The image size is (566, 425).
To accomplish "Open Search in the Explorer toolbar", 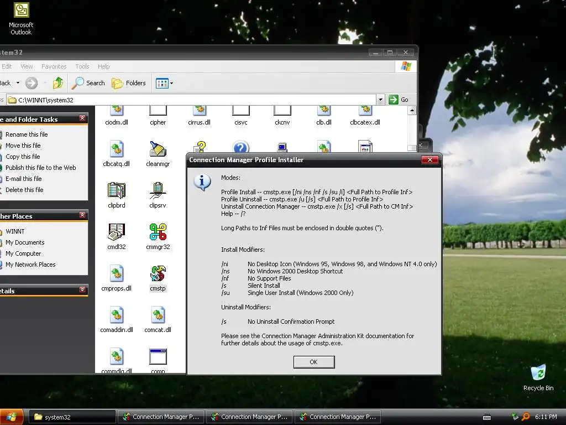I will click(88, 83).
